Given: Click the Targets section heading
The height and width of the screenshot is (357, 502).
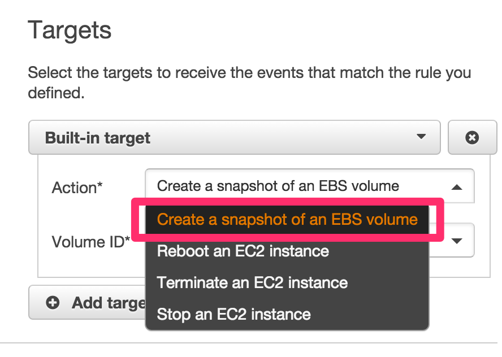Looking at the screenshot, I should [x=70, y=31].
